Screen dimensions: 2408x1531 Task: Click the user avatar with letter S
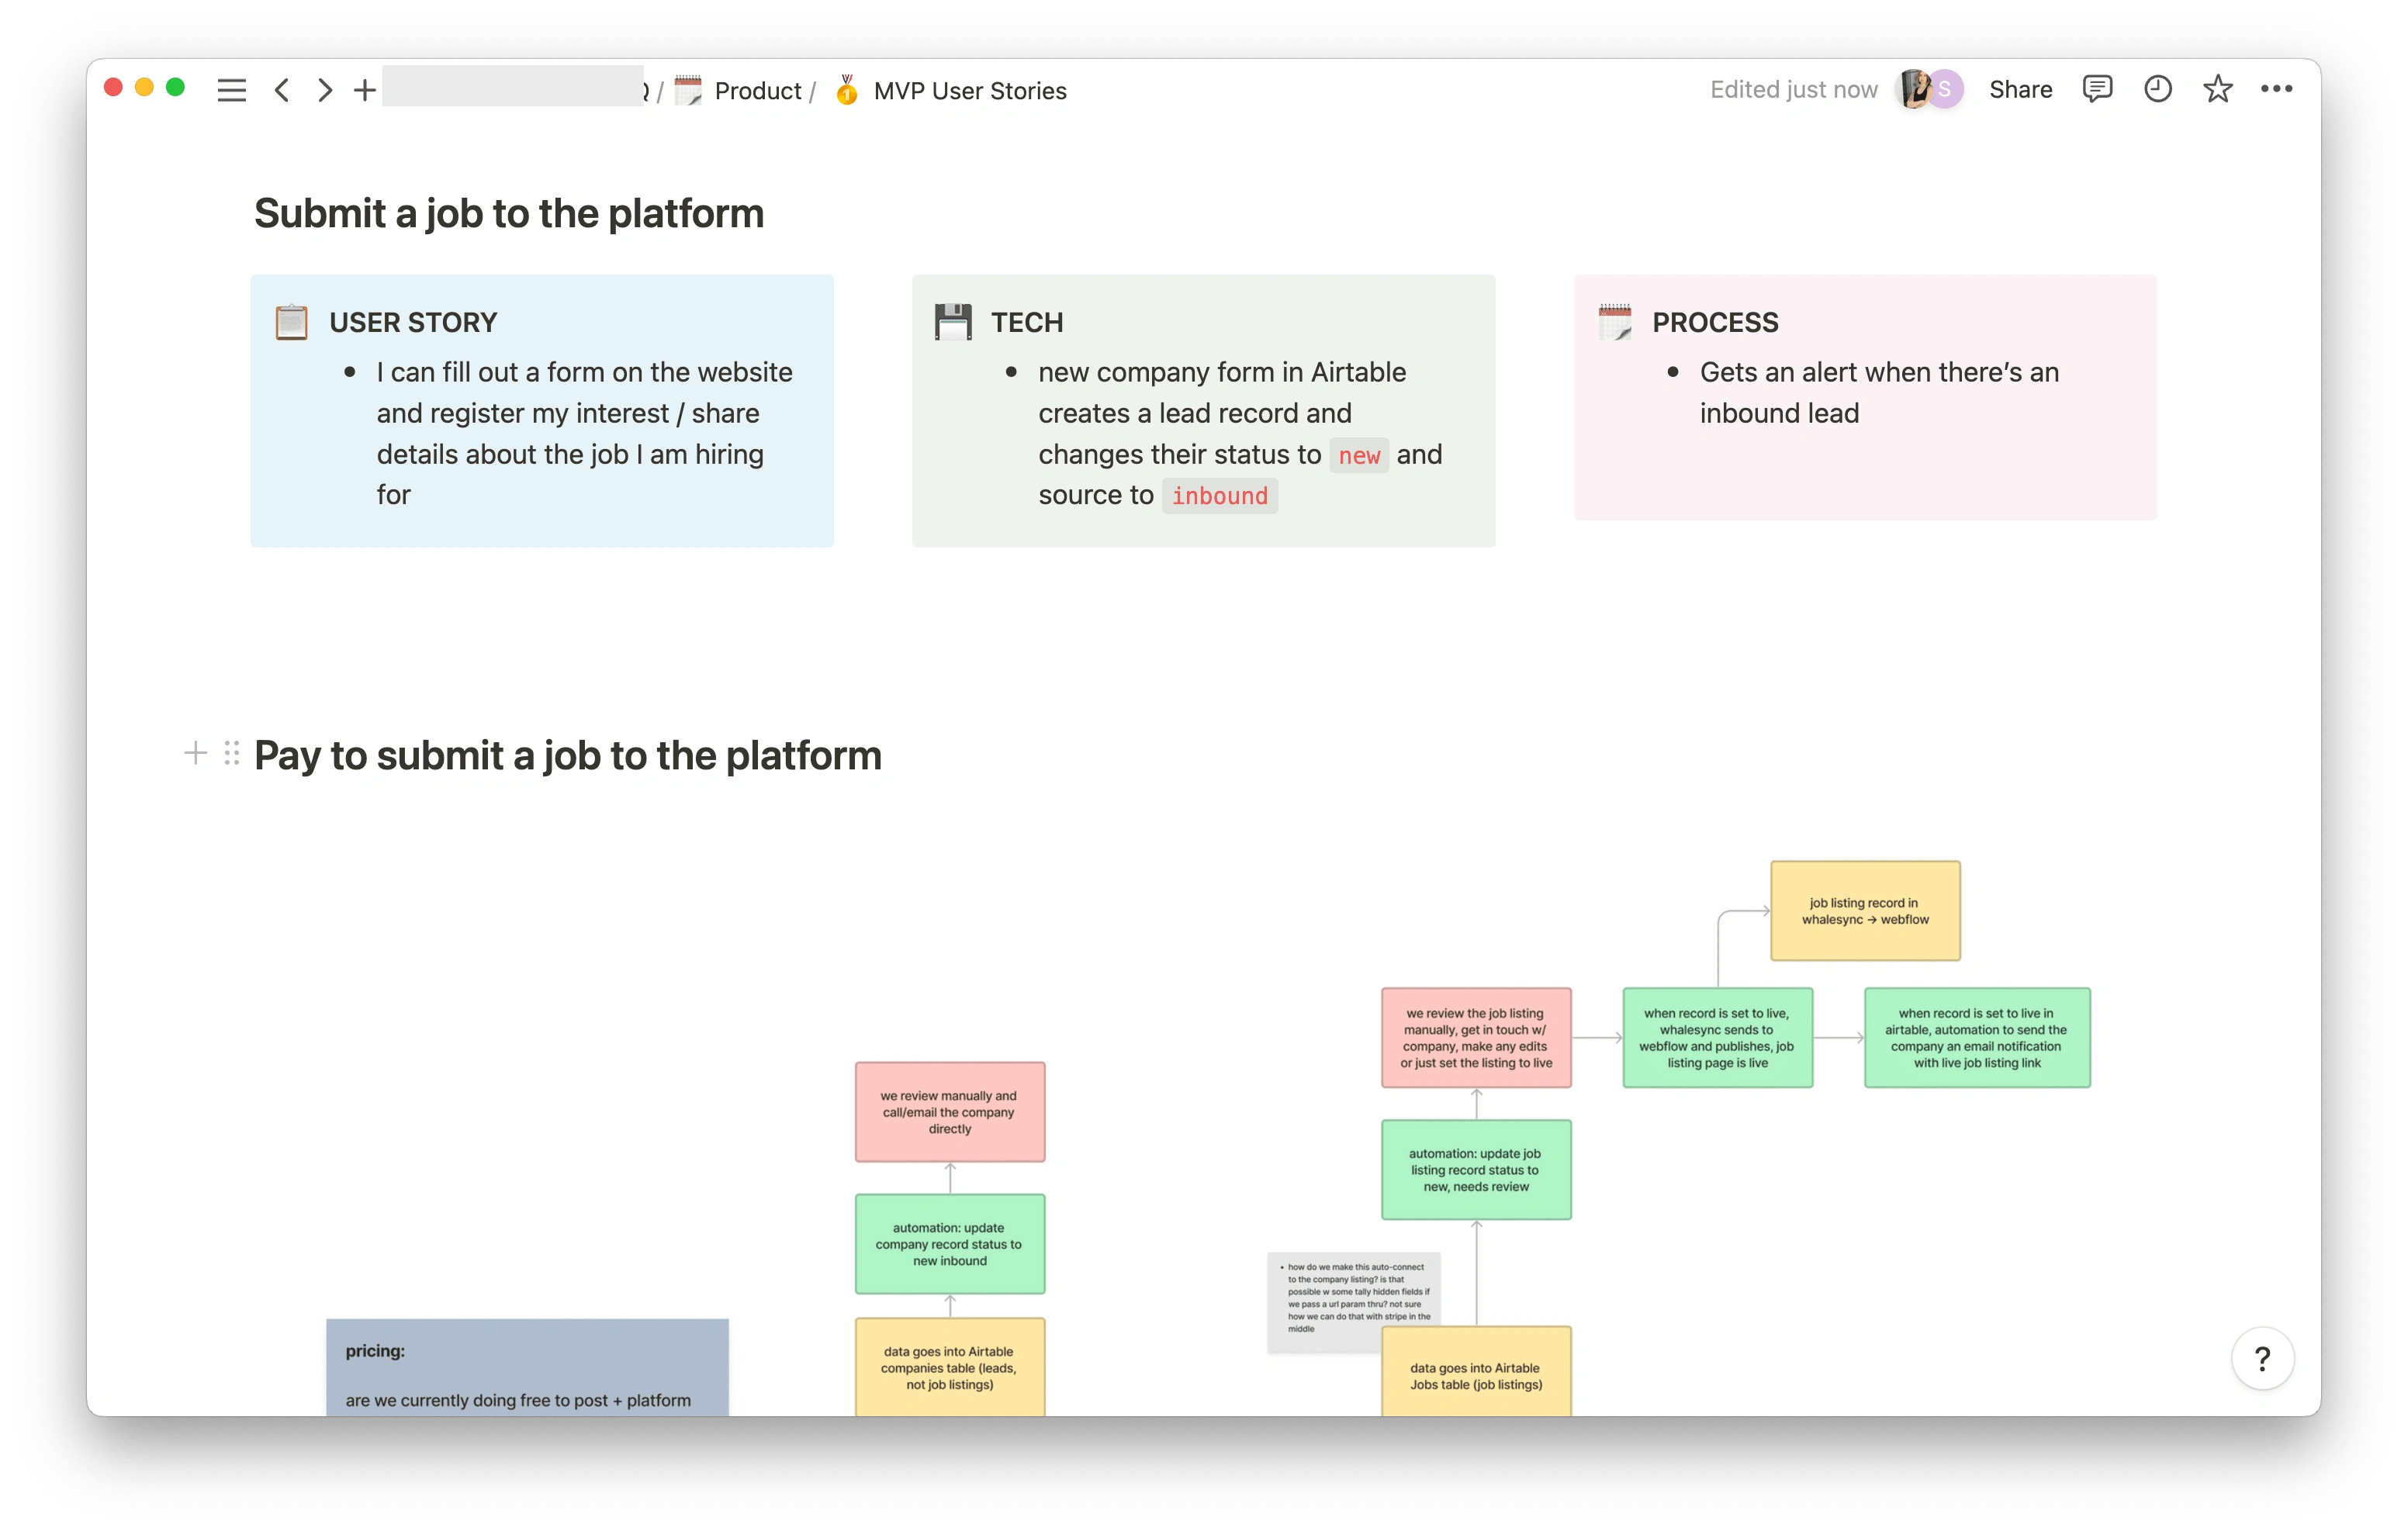pos(1944,89)
